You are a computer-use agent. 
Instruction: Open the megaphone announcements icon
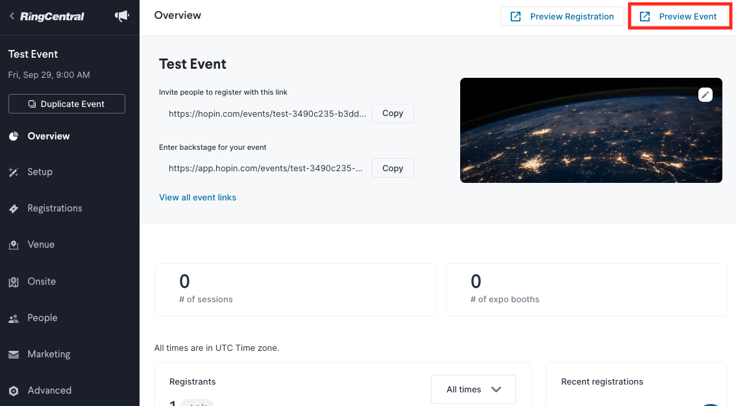tap(121, 16)
